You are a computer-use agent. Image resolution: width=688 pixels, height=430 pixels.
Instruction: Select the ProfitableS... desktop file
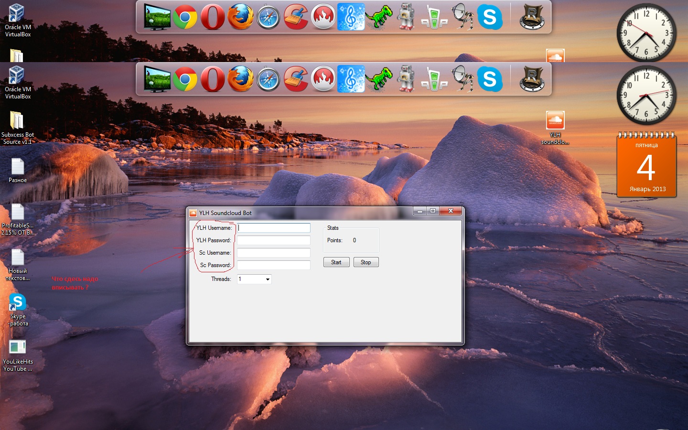18,220
